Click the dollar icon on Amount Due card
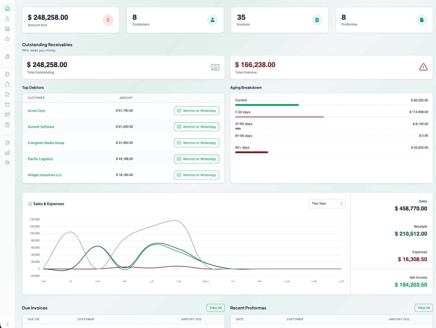436x328 pixels. click(x=108, y=20)
